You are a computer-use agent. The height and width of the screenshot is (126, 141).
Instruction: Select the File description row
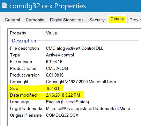[73, 48]
